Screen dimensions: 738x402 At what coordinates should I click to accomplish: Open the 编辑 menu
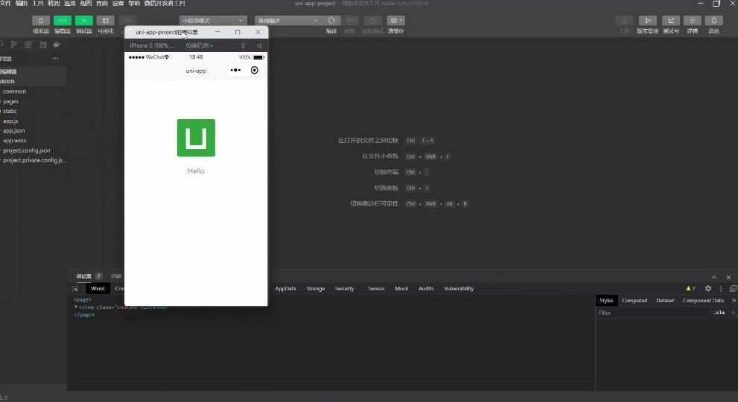point(22,3)
